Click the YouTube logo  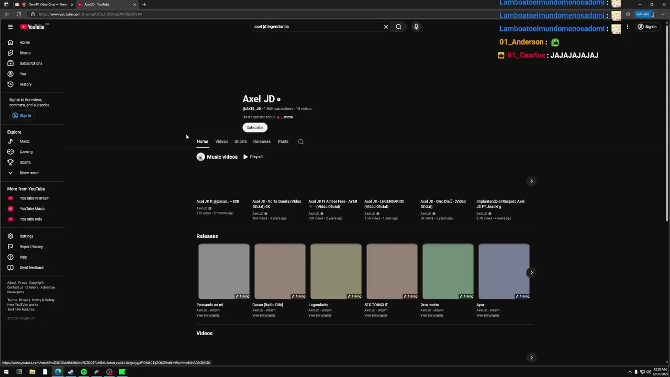(x=32, y=27)
